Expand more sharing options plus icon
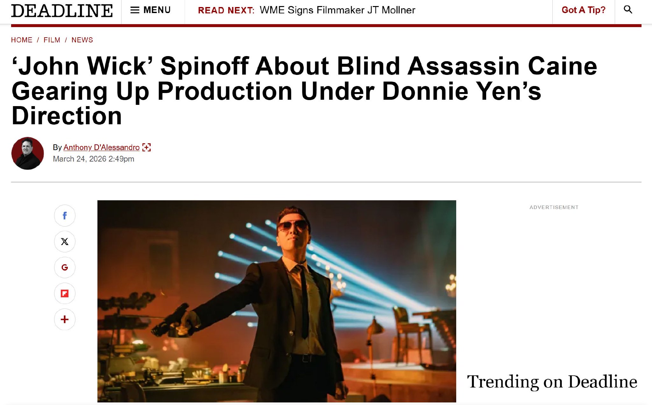This screenshot has width=652, height=405. point(65,319)
